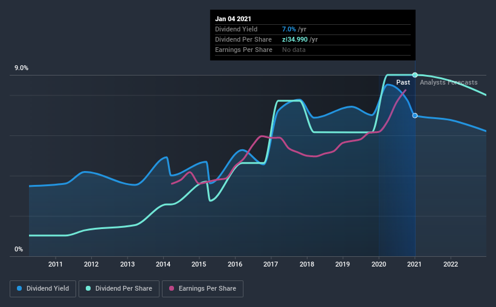Click the blue Dividend Yield legend dot
This screenshot has height=307, width=496.
click(x=19, y=288)
